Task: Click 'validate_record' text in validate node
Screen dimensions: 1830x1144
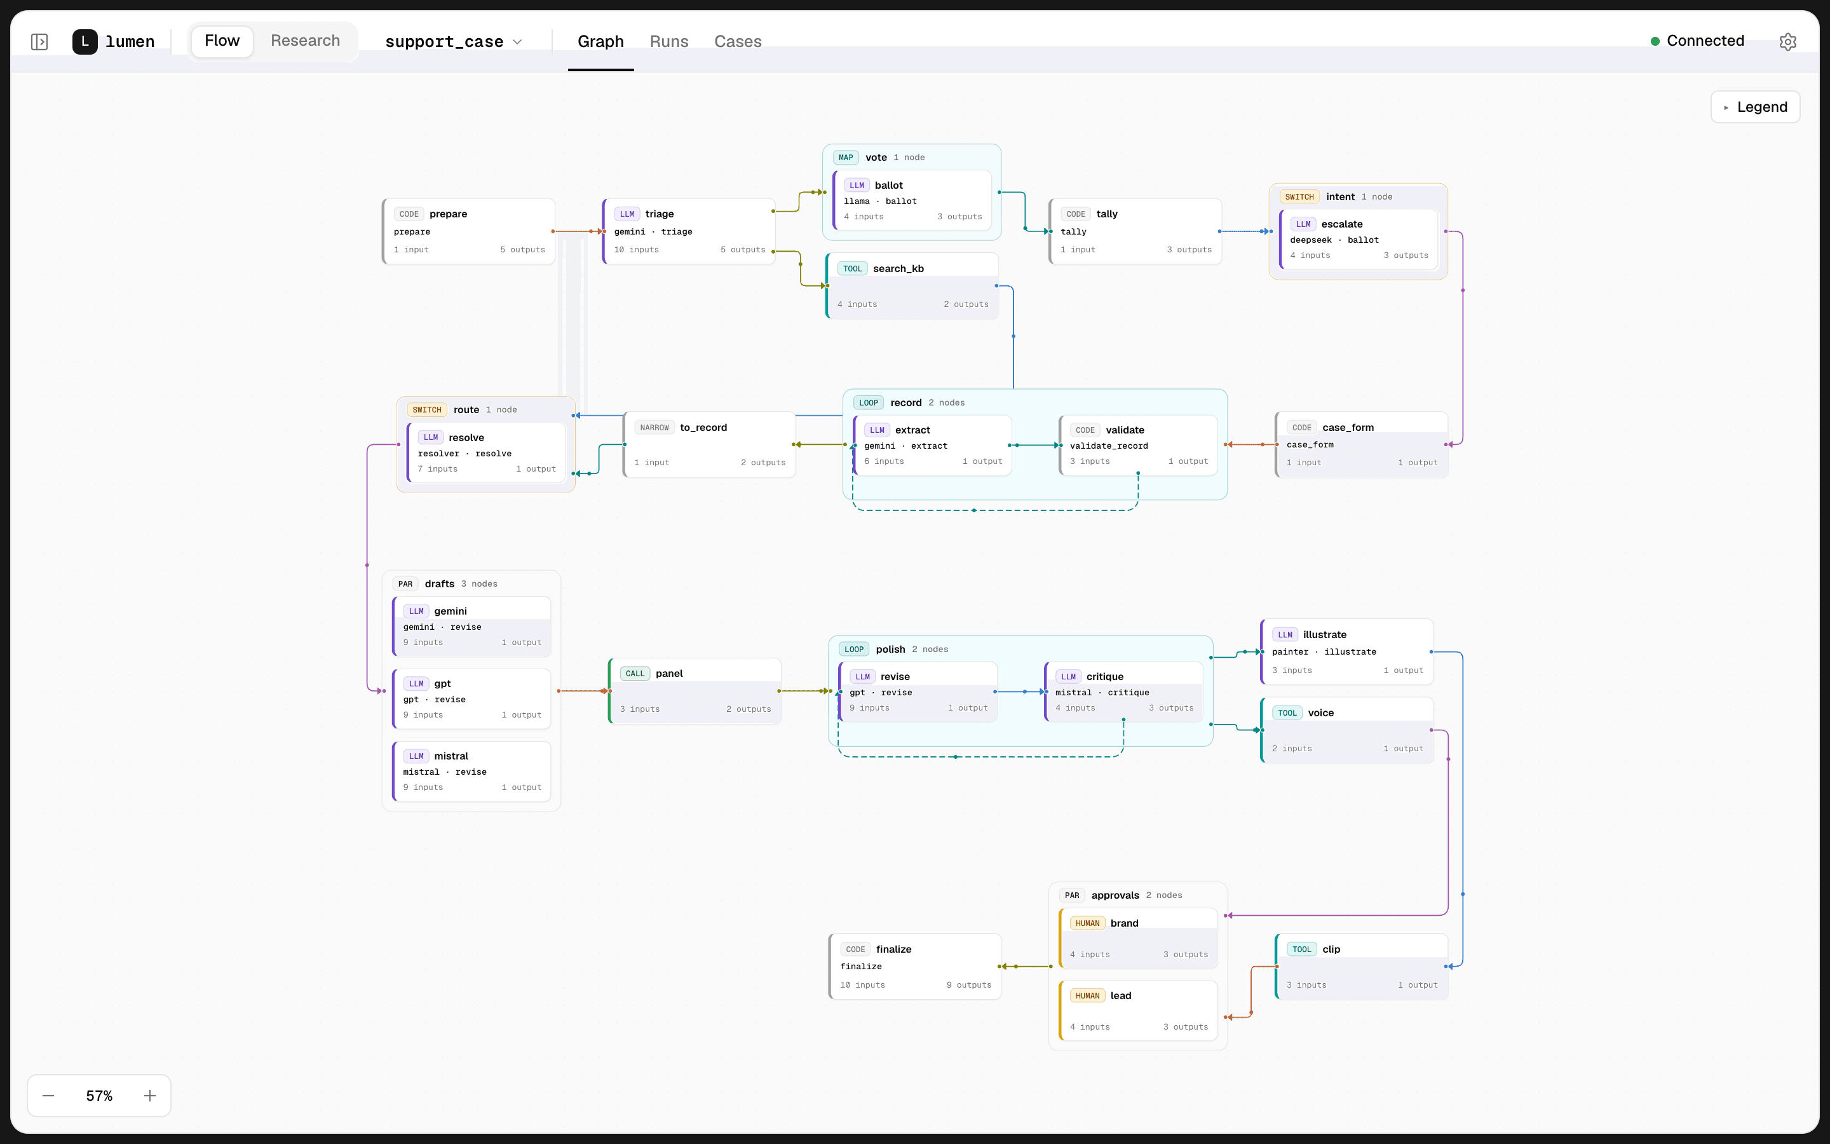Action: pyautogui.click(x=1109, y=446)
